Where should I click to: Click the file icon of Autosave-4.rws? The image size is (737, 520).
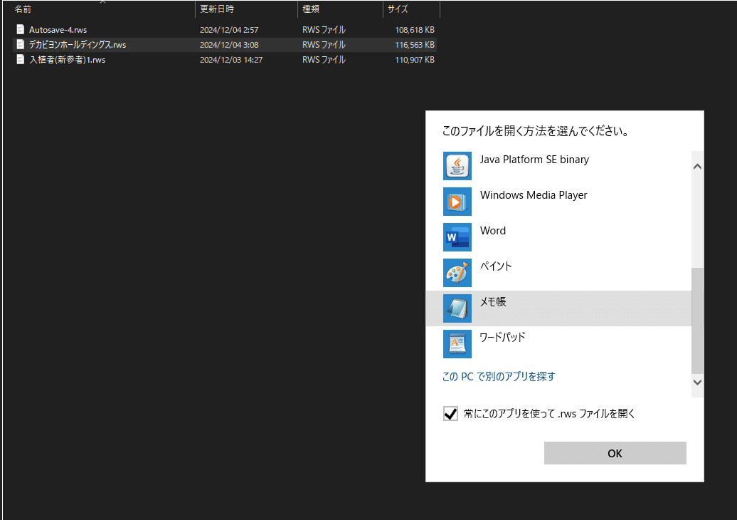tap(20, 29)
